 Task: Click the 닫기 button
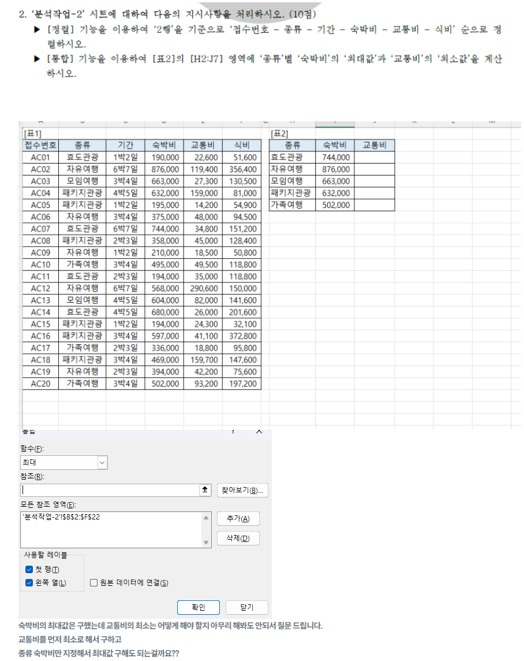247,607
